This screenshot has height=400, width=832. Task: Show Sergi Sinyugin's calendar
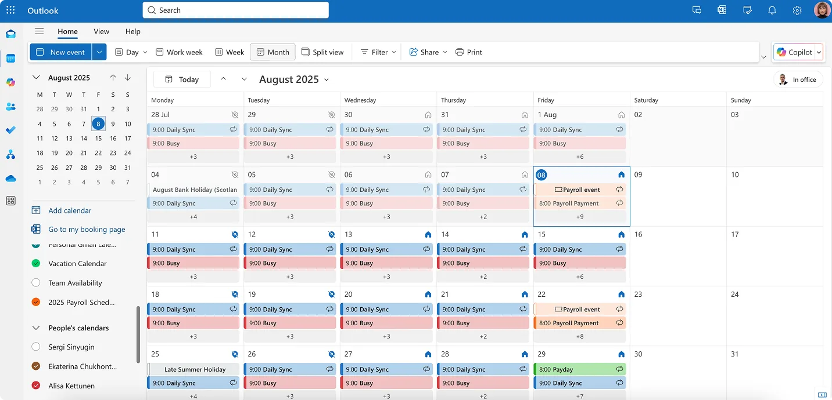coord(35,347)
